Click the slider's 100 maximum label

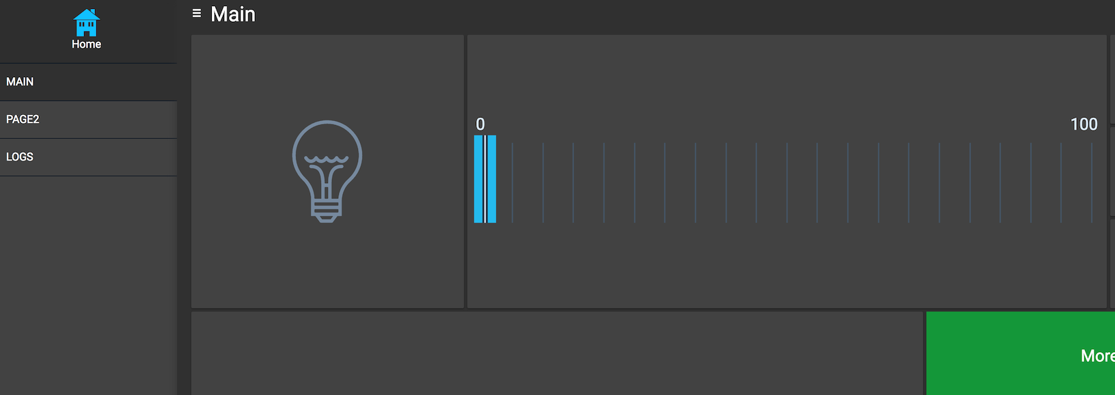tap(1084, 124)
